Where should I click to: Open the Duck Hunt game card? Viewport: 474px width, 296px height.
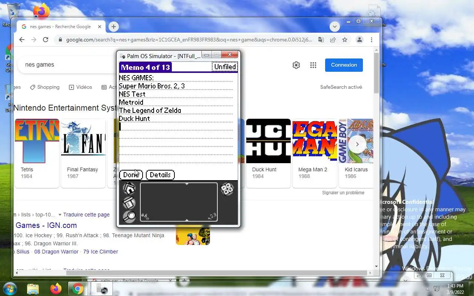(268, 152)
